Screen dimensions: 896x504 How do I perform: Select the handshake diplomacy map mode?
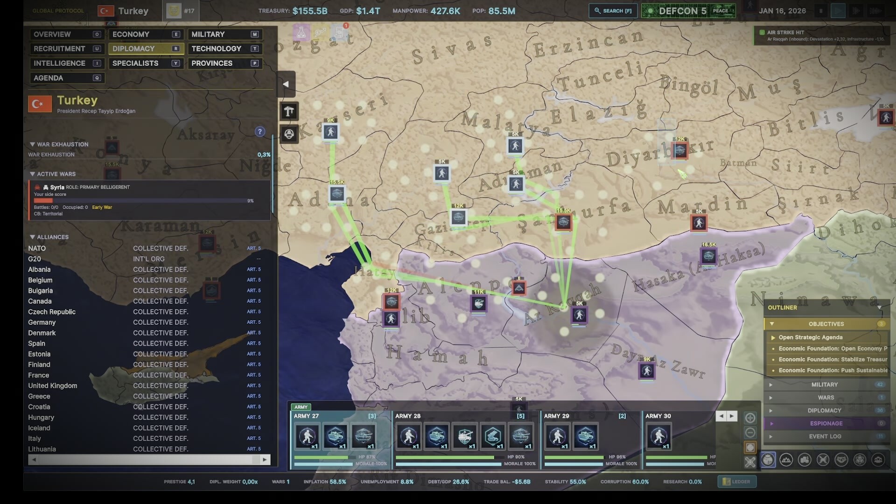pyautogui.click(x=841, y=460)
